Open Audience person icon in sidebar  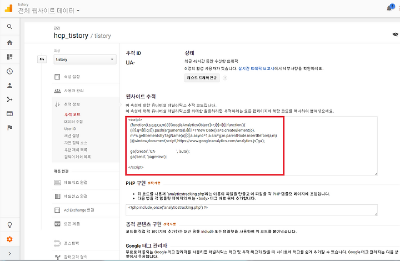click(9, 86)
